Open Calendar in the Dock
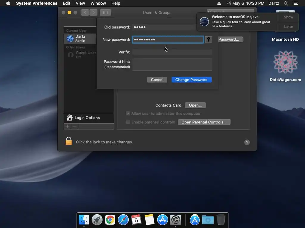This screenshot has height=228, width=305. 136,220
